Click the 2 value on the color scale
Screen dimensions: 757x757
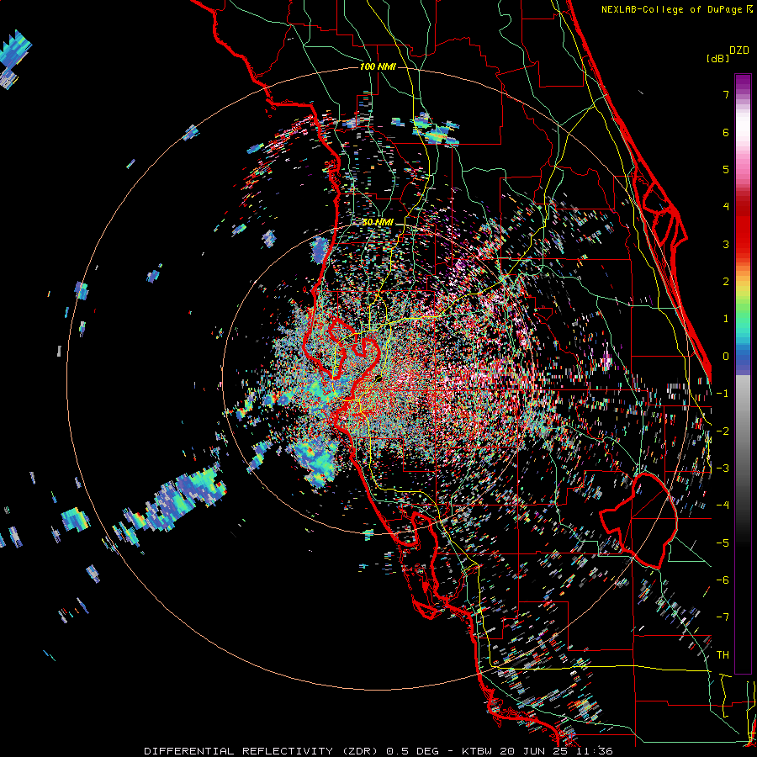click(x=726, y=282)
